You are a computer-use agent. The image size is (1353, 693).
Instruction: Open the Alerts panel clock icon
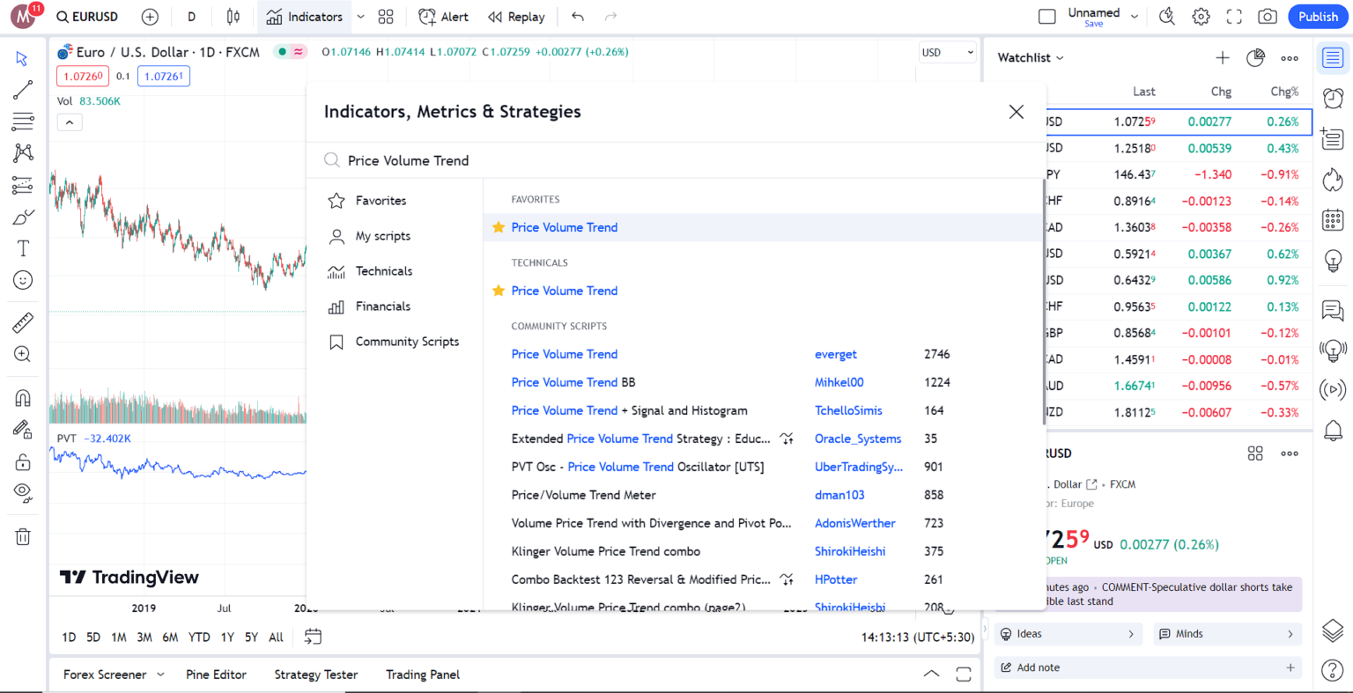coord(1333,98)
